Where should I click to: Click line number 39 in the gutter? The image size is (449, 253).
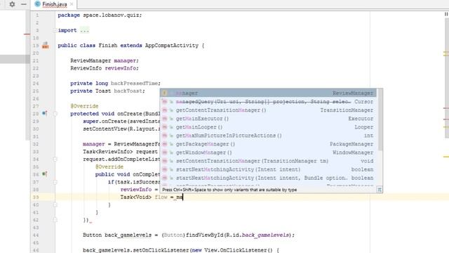(x=36, y=197)
